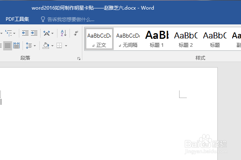Apply the 标题 title style
The width and height of the screenshot is (241, 160).
point(215,39)
